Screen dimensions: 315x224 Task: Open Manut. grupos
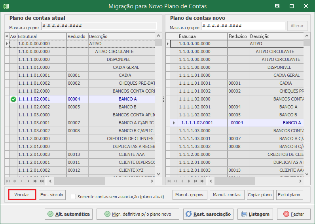190,195
